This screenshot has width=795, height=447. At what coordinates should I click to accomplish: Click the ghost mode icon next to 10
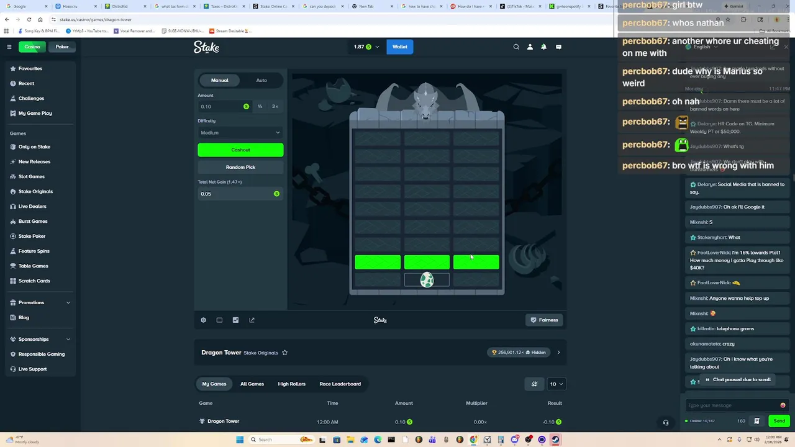coord(534,384)
